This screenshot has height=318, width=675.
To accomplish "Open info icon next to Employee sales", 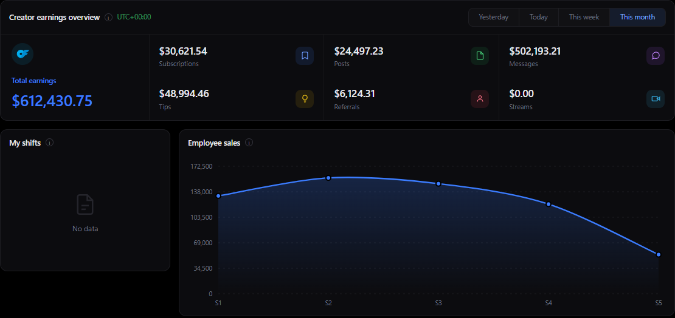I will click(249, 143).
